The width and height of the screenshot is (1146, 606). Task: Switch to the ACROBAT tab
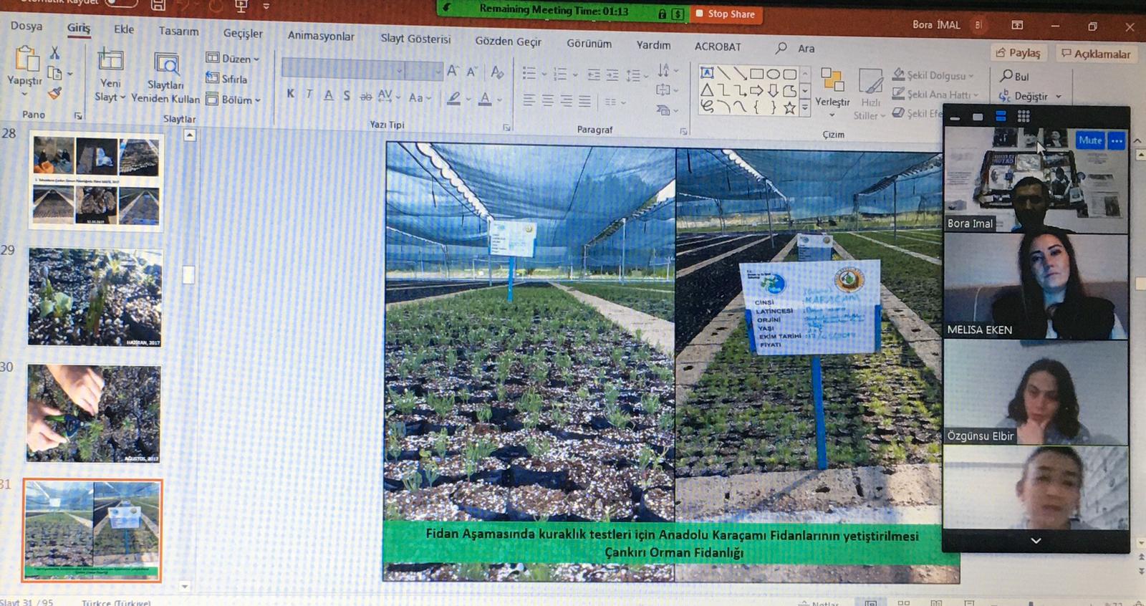tap(718, 46)
